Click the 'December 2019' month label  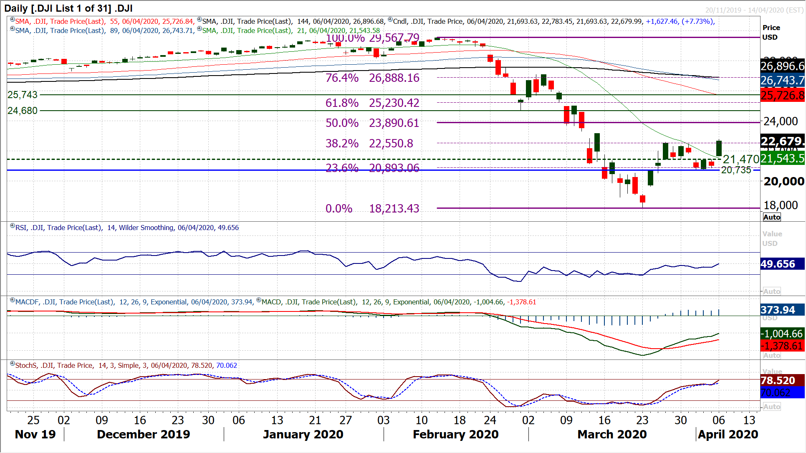click(143, 434)
